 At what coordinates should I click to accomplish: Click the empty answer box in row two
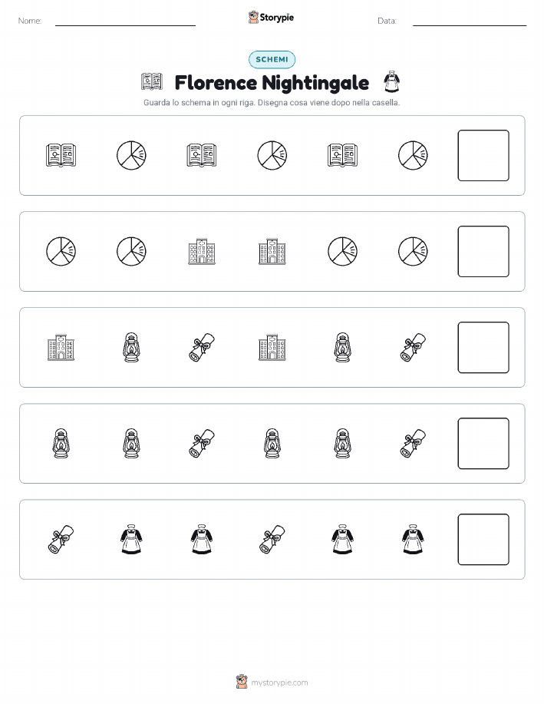pos(483,252)
